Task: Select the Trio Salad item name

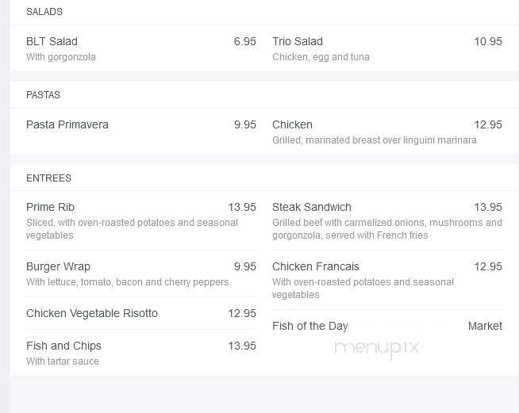Action: [298, 41]
